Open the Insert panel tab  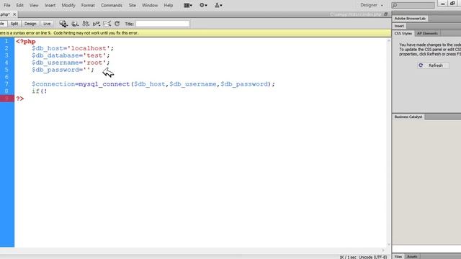tap(399, 26)
